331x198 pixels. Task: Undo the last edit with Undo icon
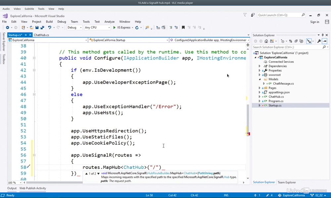(x=50, y=28)
